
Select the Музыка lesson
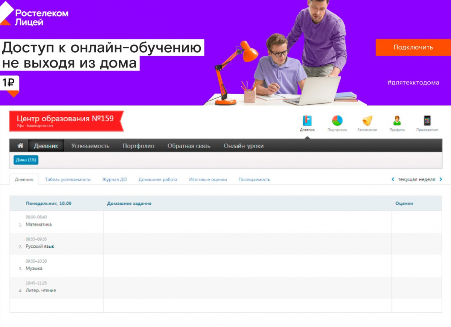click(34, 268)
